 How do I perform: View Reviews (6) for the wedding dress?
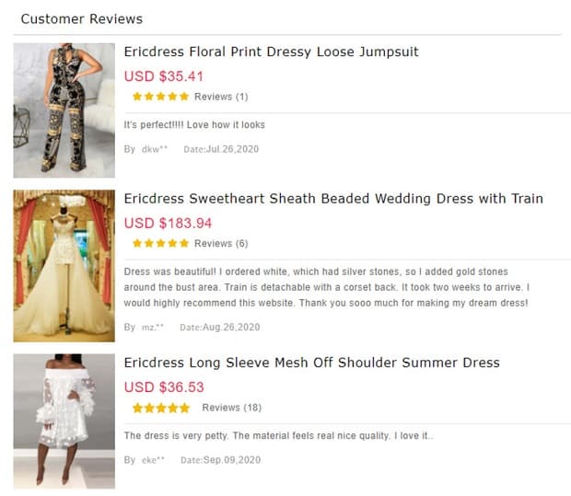(221, 244)
